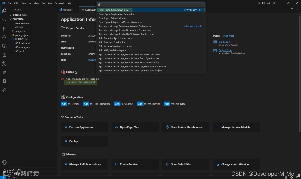Viewport: 301px width, 179px height.
Task: Copy status using icon beside Status heading
Action: coord(76,72)
